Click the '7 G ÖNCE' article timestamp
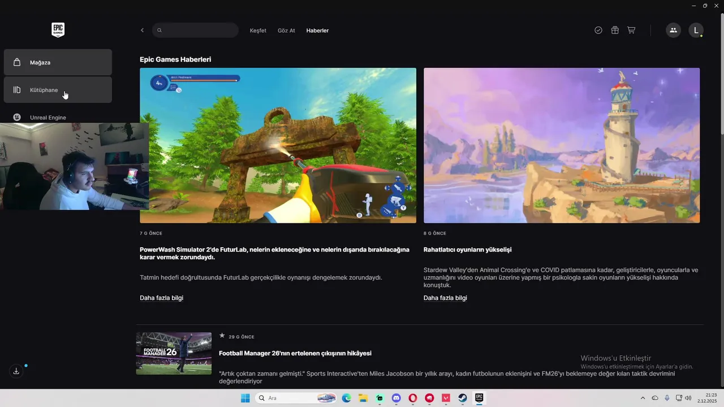The width and height of the screenshot is (724, 407). (x=151, y=233)
